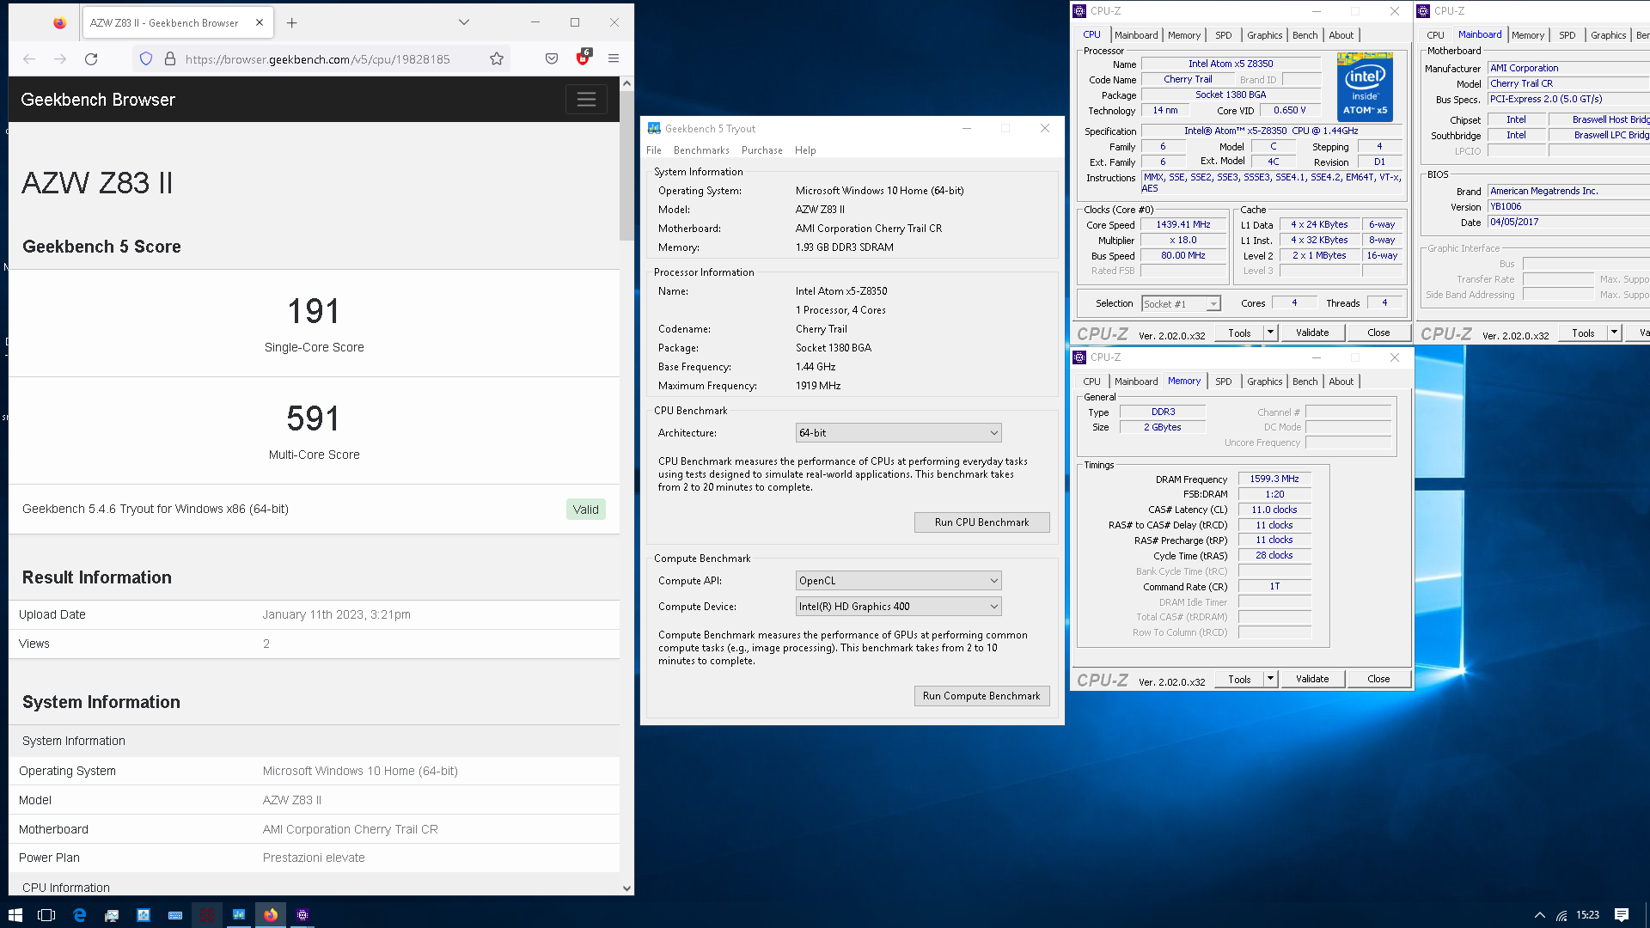Screen dimensions: 1650x928
Task: Show hidden system tray icons
Action: tap(1539, 915)
